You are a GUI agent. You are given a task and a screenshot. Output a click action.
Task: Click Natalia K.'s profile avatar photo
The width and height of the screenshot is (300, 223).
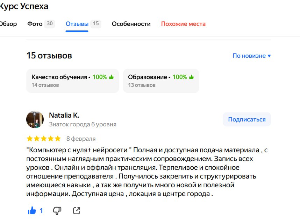click(x=35, y=119)
